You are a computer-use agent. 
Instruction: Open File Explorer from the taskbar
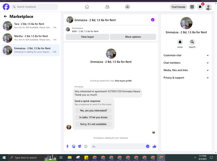point(69,158)
